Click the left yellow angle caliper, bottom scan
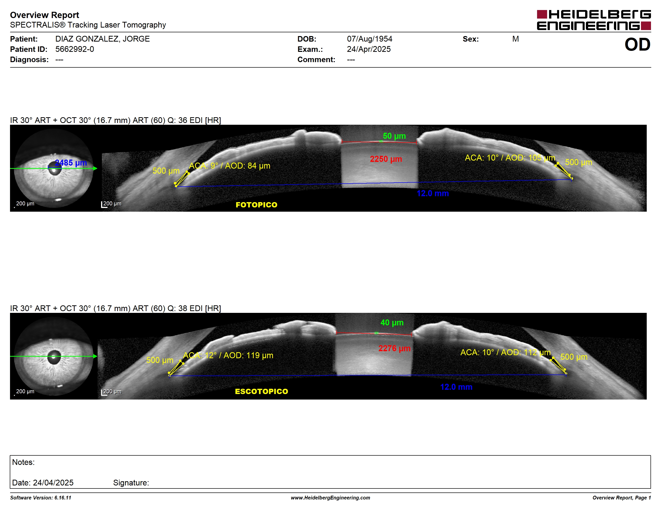This screenshot has width=661, height=511. [x=176, y=368]
